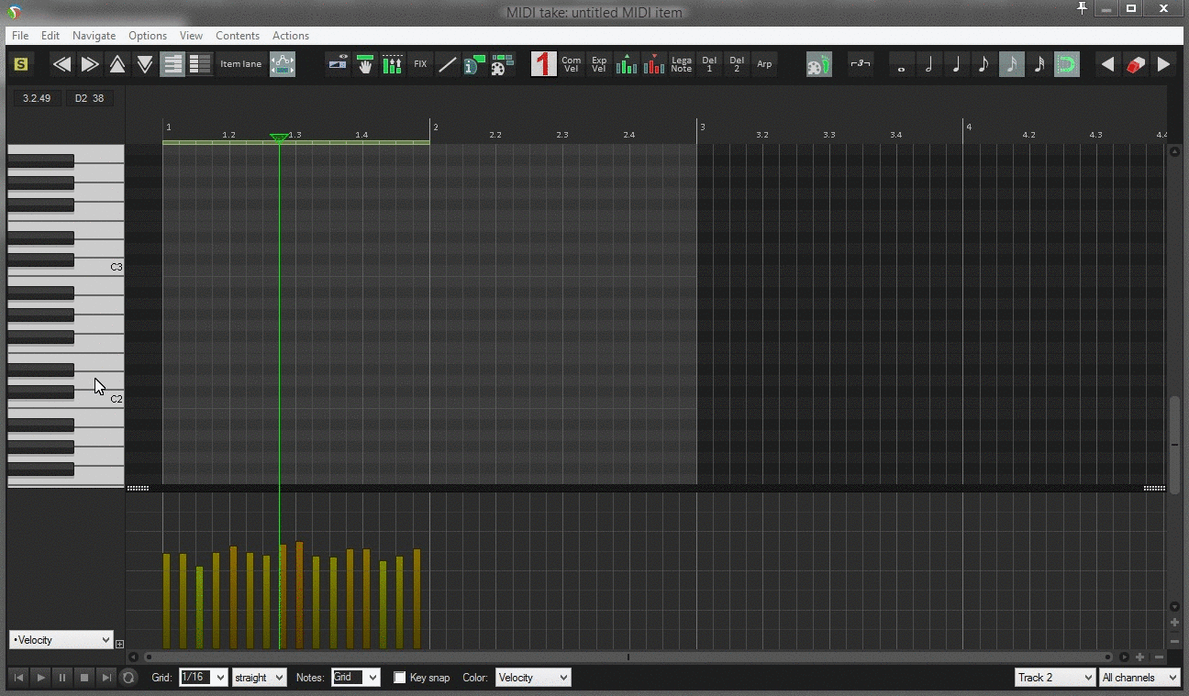Image resolution: width=1189 pixels, height=696 pixels.
Task: Click the green hand toolbar icon
Action: 365,64
